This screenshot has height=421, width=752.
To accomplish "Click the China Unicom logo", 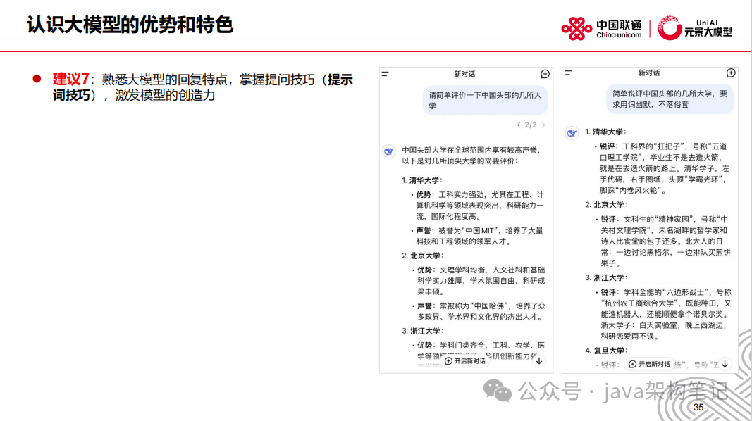I will (x=601, y=29).
